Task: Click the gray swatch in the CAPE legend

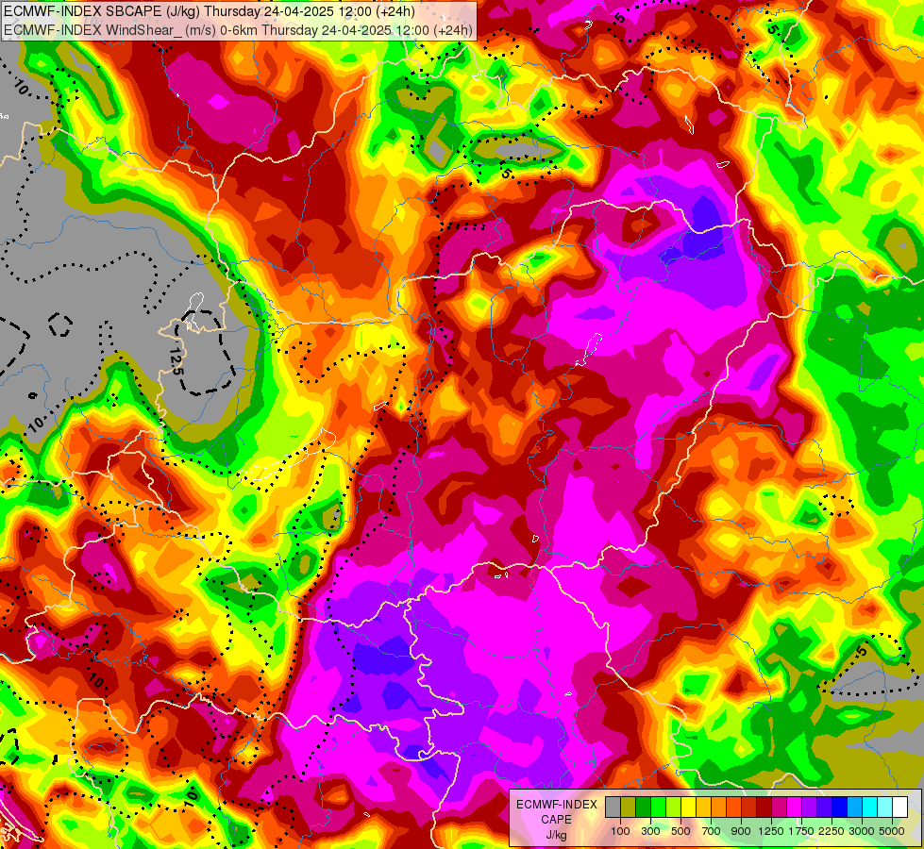Action: (613, 807)
